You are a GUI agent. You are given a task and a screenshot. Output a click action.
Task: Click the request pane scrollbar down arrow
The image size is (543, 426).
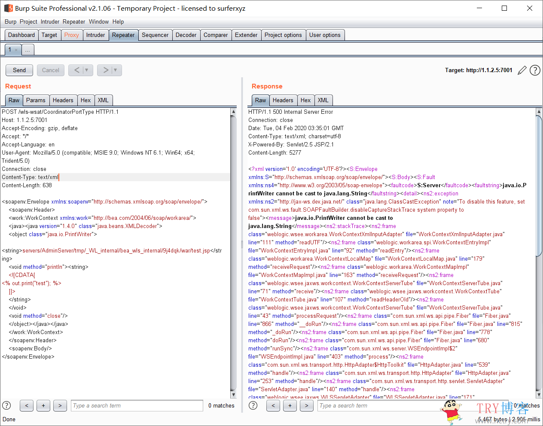pyautogui.click(x=233, y=395)
